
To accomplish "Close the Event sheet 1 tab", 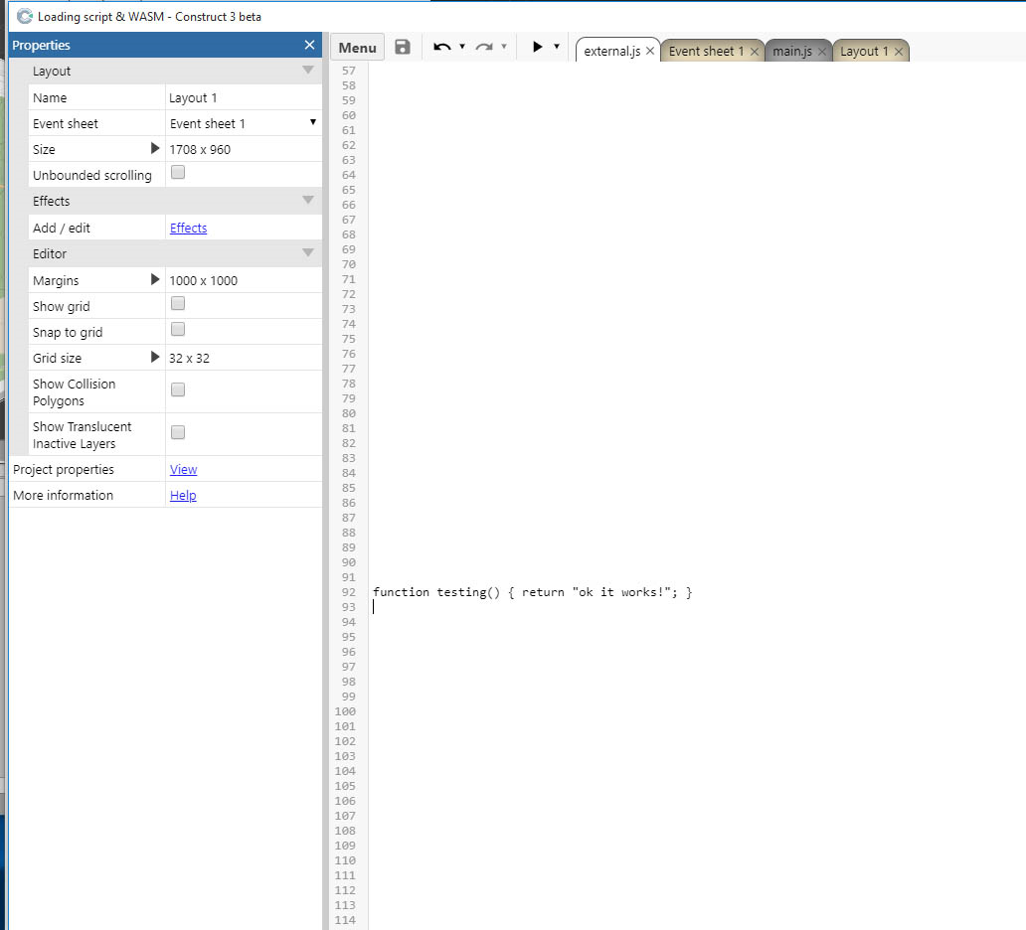I will coord(754,52).
